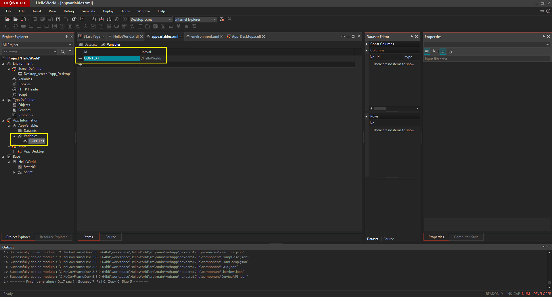The height and width of the screenshot is (297, 552).
Task: Click the New file icon in toolbar
Action: pyautogui.click(x=24, y=19)
